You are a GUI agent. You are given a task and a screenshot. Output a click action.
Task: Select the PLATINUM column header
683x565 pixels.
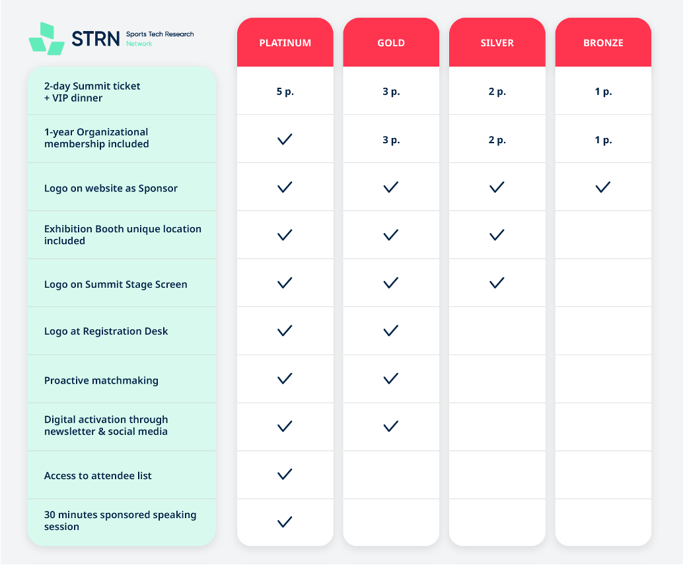[x=285, y=43]
